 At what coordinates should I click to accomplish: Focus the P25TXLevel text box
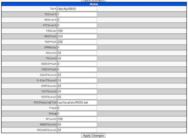[x=77, y=97]
